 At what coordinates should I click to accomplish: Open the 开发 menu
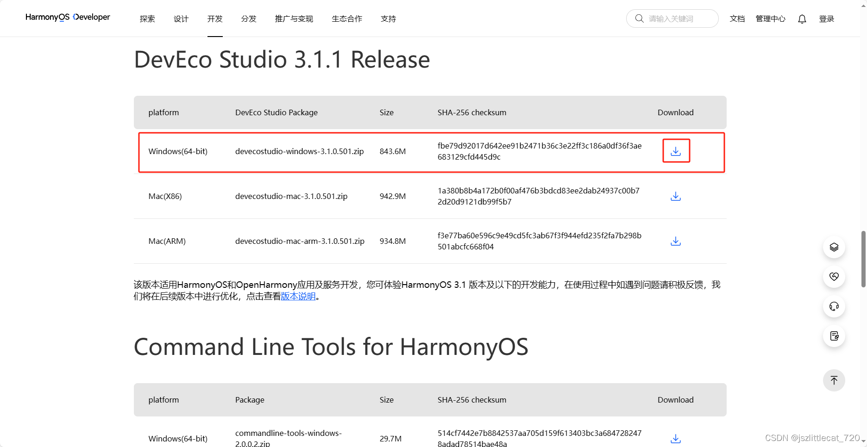click(x=215, y=19)
